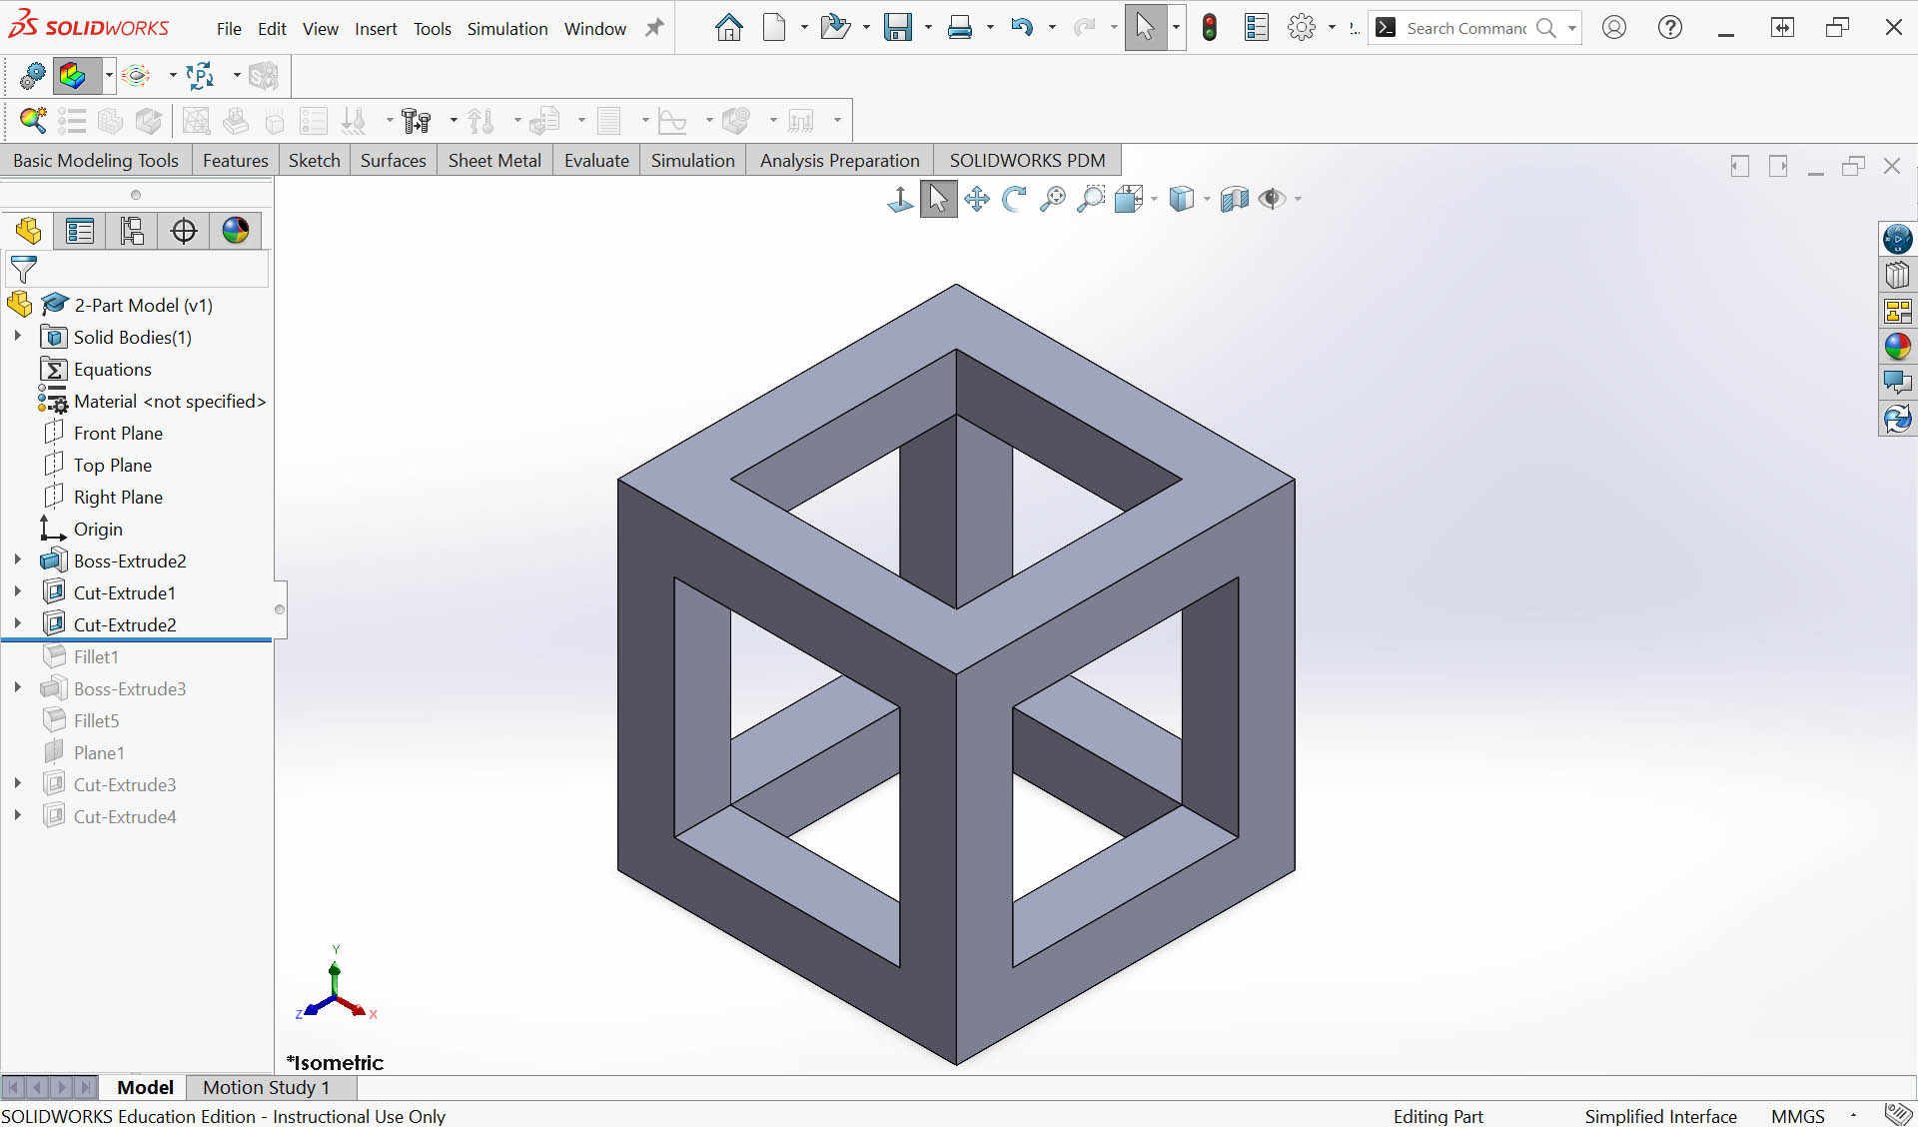1918x1127 pixels.
Task: Expand the Solid Bodies(1) folder
Action: (18, 337)
